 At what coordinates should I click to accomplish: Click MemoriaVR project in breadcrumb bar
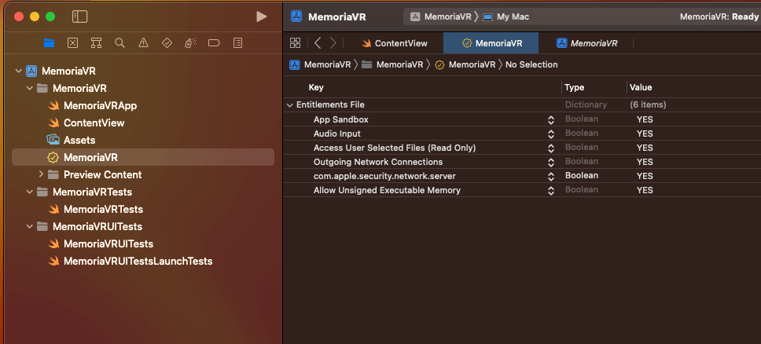pyautogui.click(x=320, y=64)
